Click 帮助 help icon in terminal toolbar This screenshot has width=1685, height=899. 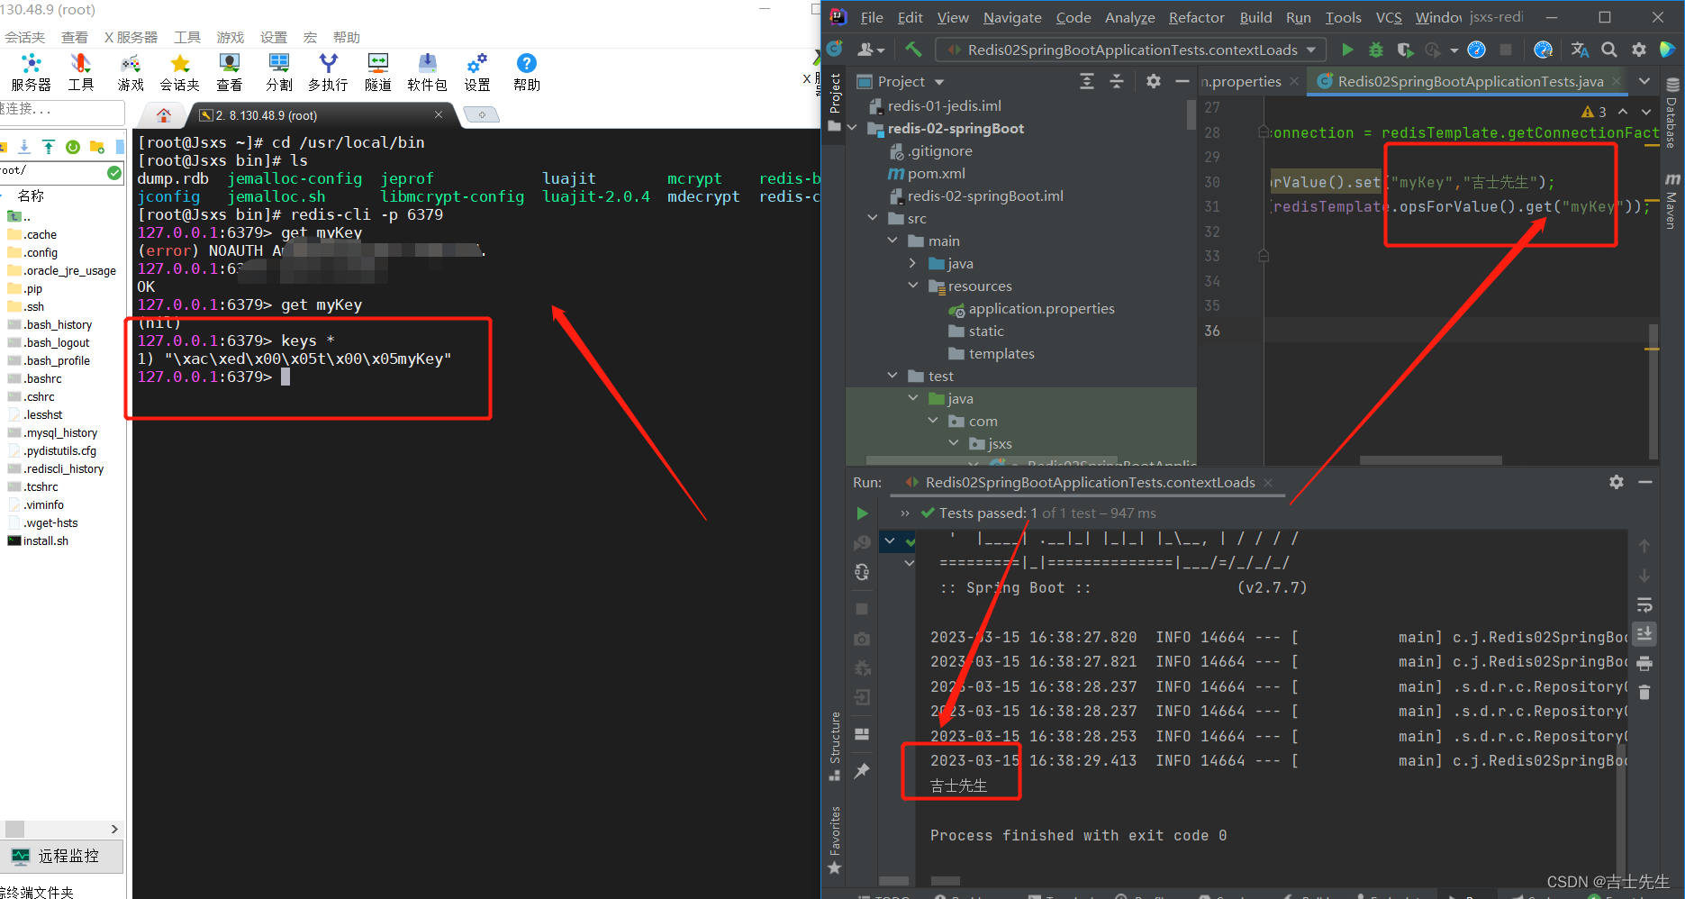click(527, 72)
